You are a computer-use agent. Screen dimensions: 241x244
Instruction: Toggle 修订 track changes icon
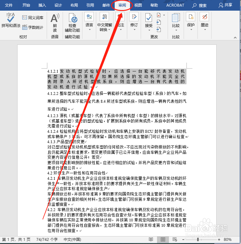pyautogui.click(x=134, y=17)
